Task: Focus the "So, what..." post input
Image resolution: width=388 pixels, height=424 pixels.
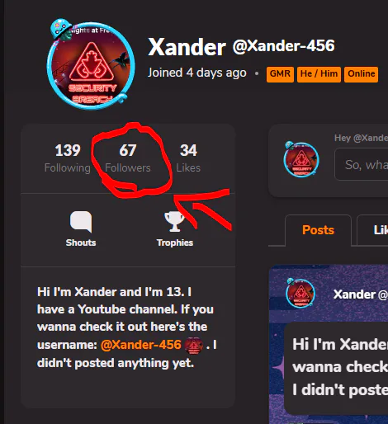Action: (362, 164)
